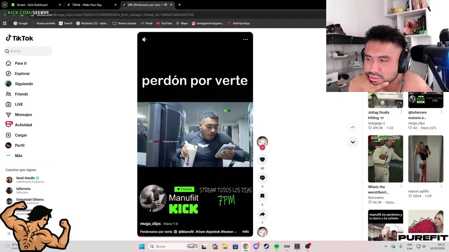Screen dimensions: 449x252
Task: Seek on the video progress bar
Action: (195, 236)
